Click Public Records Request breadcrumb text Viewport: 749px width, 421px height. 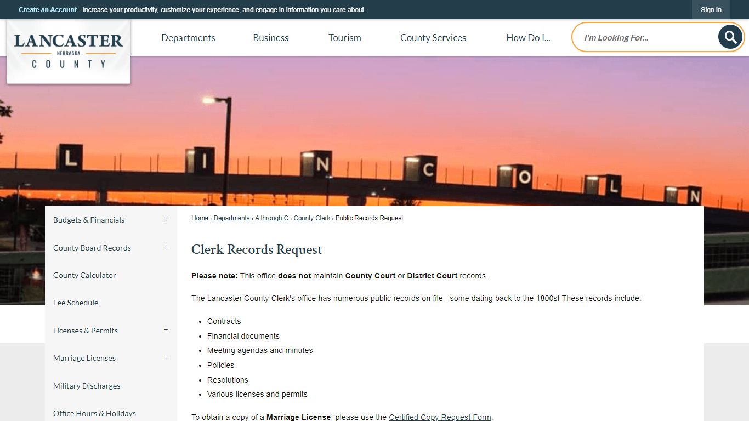point(369,218)
